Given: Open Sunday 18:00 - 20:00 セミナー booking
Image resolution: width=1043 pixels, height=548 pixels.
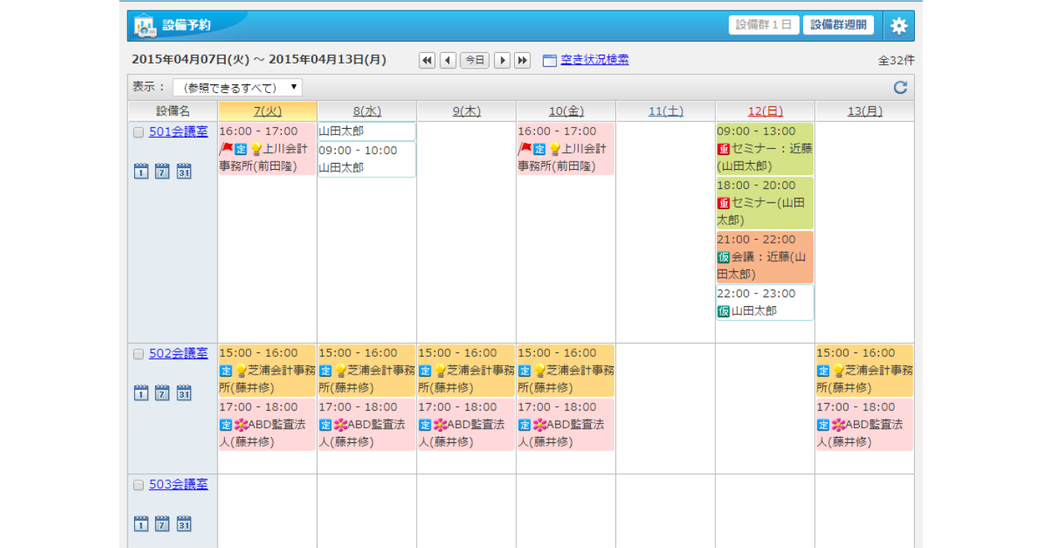Looking at the screenshot, I should (x=765, y=203).
